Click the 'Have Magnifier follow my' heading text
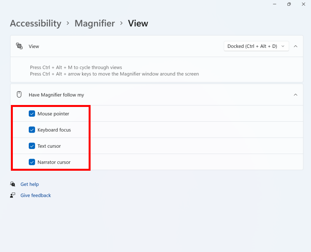The width and height of the screenshot is (311, 252). tap(56, 95)
